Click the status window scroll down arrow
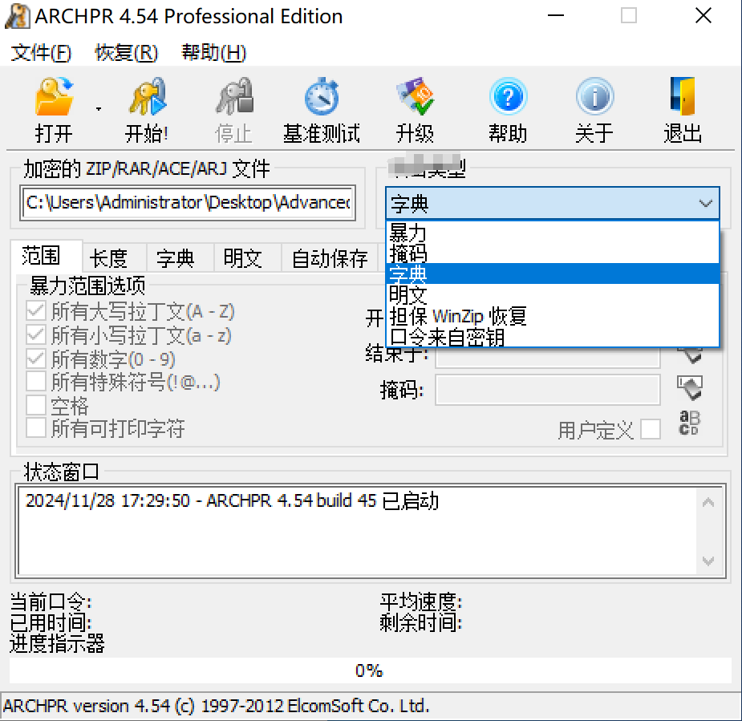This screenshot has width=742, height=721. pos(708,561)
